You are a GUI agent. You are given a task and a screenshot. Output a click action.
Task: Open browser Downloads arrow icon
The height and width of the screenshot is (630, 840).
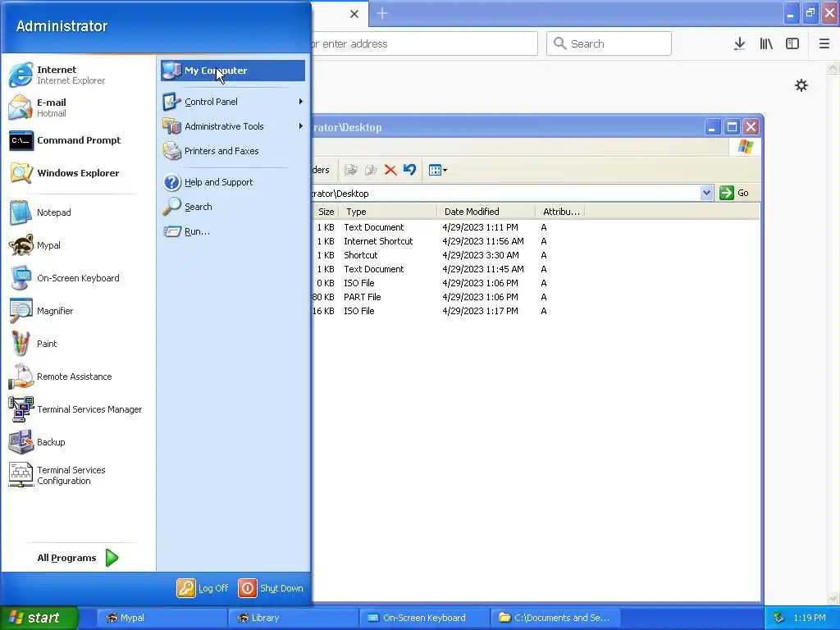click(740, 43)
